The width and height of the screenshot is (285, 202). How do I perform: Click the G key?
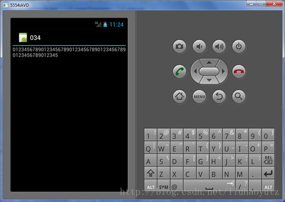203,160
